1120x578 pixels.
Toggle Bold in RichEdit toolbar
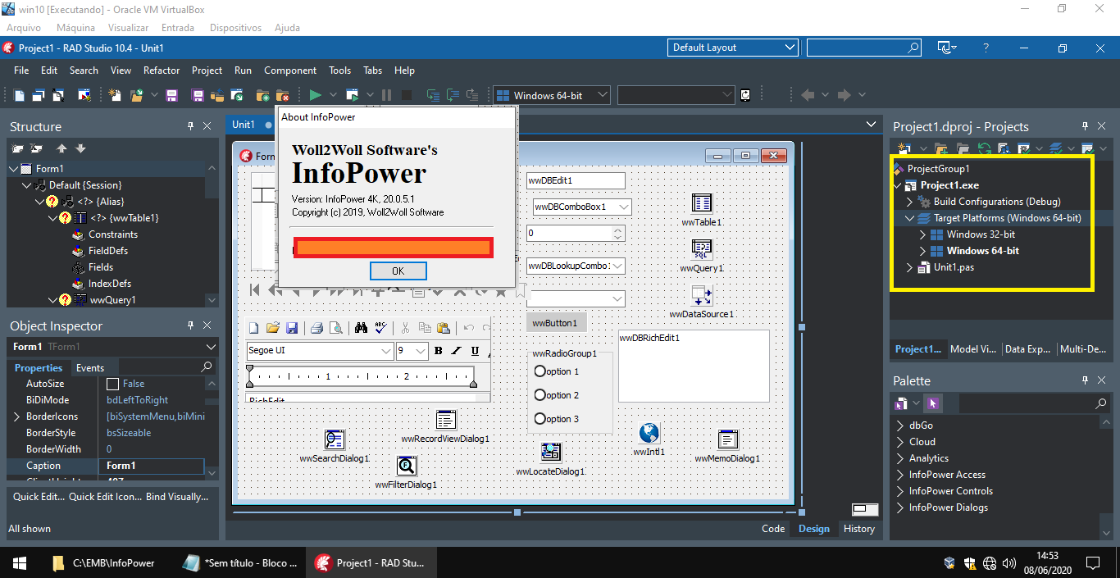click(x=439, y=351)
